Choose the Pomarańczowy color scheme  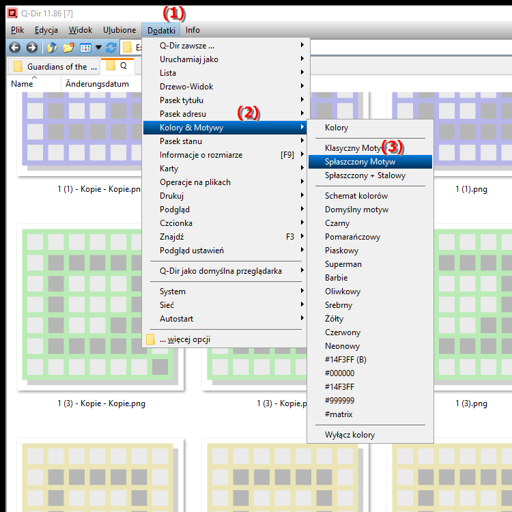pyautogui.click(x=370, y=237)
